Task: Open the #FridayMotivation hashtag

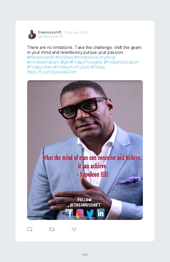Action: [121, 62]
